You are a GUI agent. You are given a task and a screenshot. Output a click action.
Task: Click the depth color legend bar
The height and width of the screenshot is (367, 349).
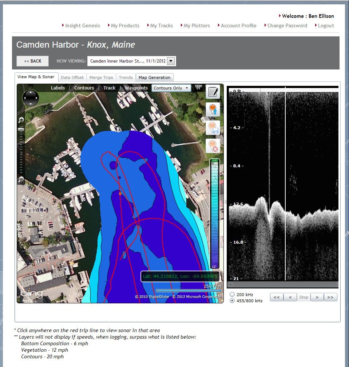(214, 214)
